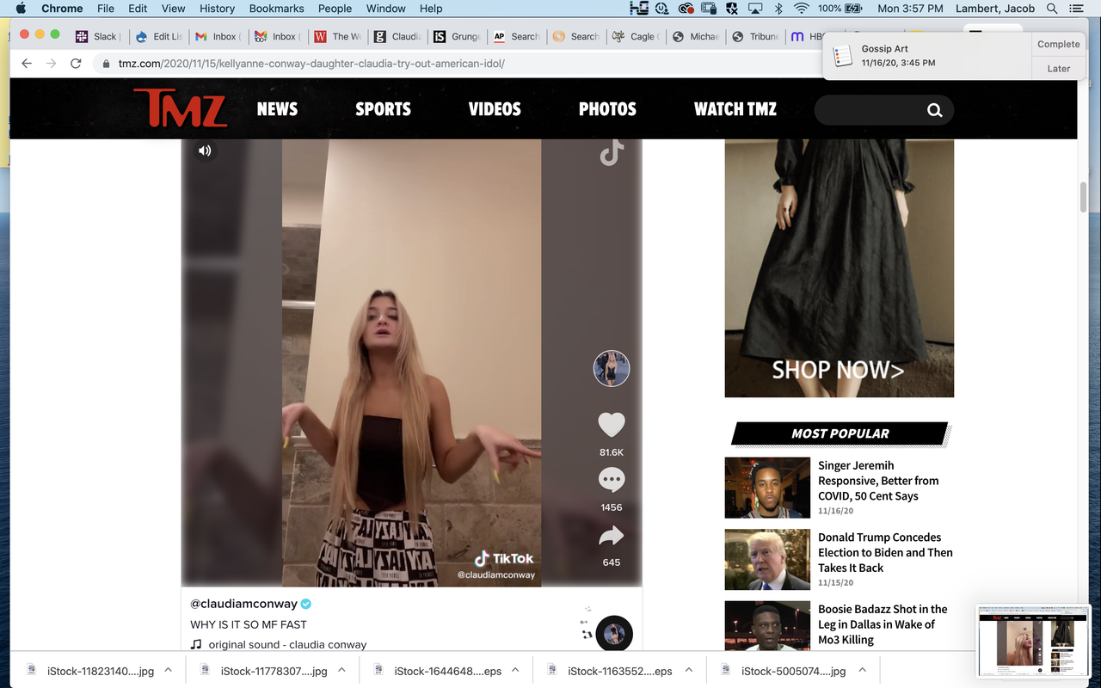Click the Jeremih article thumbnail

pyautogui.click(x=767, y=488)
